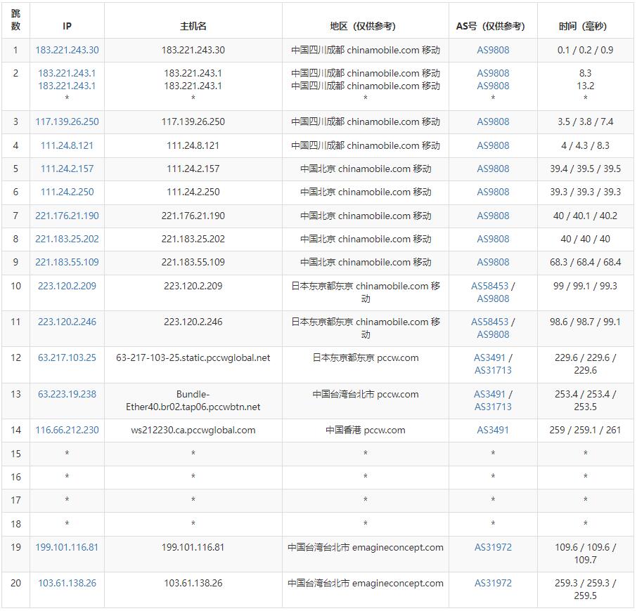Open IP link 117.139.26.250
The height and width of the screenshot is (611, 637).
click(67, 121)
